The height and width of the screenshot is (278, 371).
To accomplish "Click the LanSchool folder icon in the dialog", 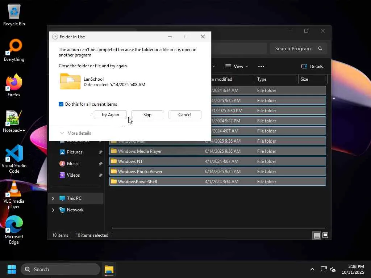I will (70, 81).
